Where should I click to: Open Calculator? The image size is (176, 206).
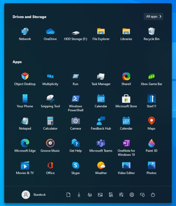tap(50, 123)
